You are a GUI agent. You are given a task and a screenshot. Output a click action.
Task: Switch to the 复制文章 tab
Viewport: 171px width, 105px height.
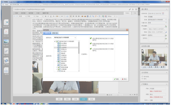[x=55, y=33]
